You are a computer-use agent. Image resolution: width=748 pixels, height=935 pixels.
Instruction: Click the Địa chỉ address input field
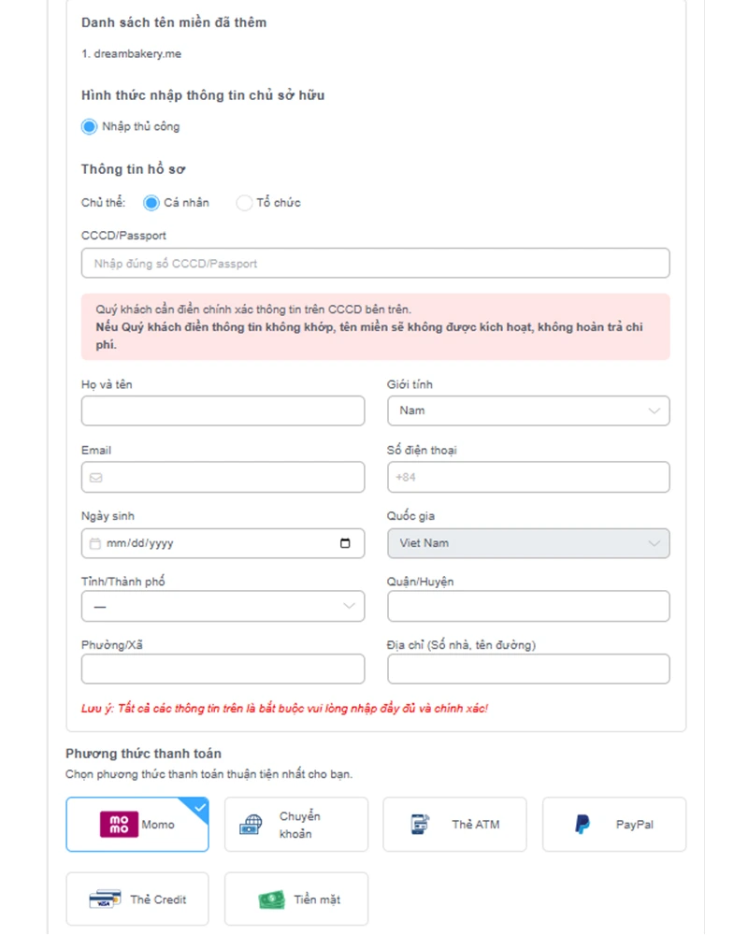tap(528, 669)
